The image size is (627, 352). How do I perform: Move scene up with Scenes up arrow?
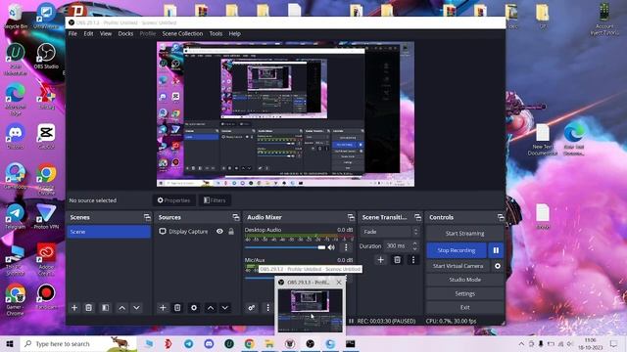[x=121, y=308]
